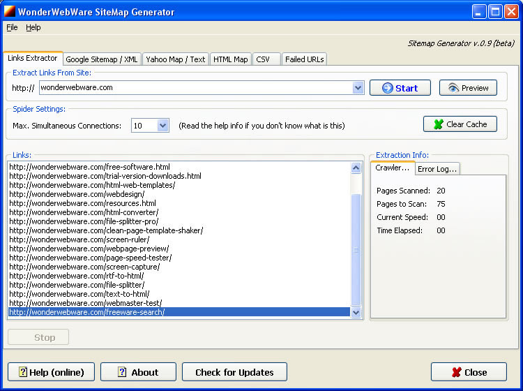This screenshot has height=391, width=523.
Task: Open the About dialog button
Action: (138, 372)
